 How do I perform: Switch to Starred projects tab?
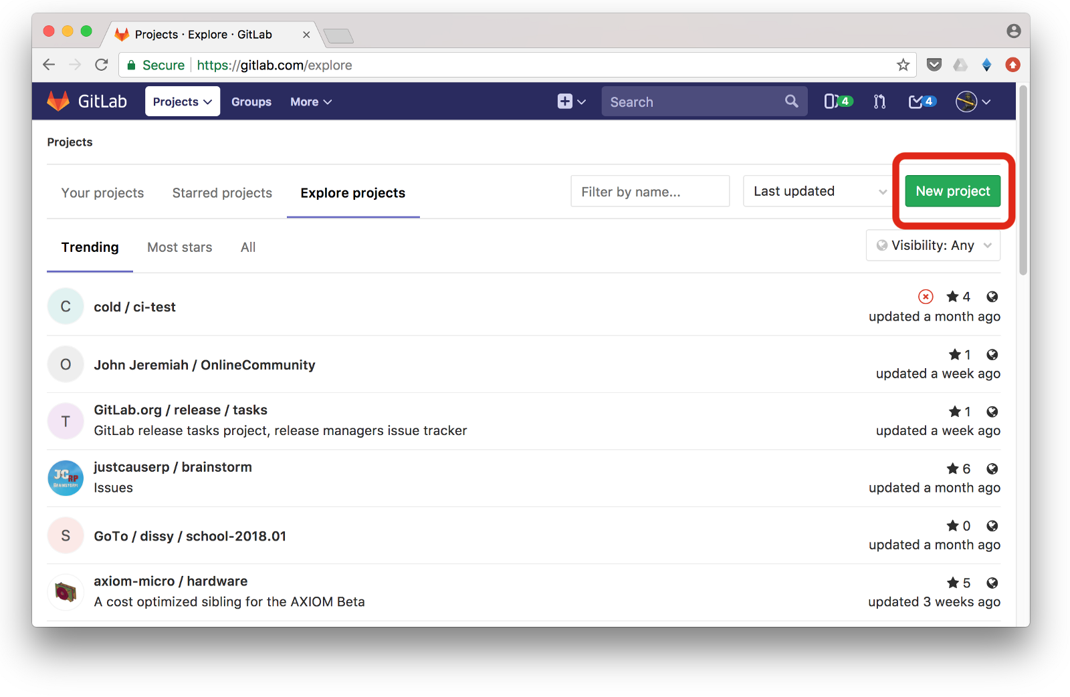(222, 193)
